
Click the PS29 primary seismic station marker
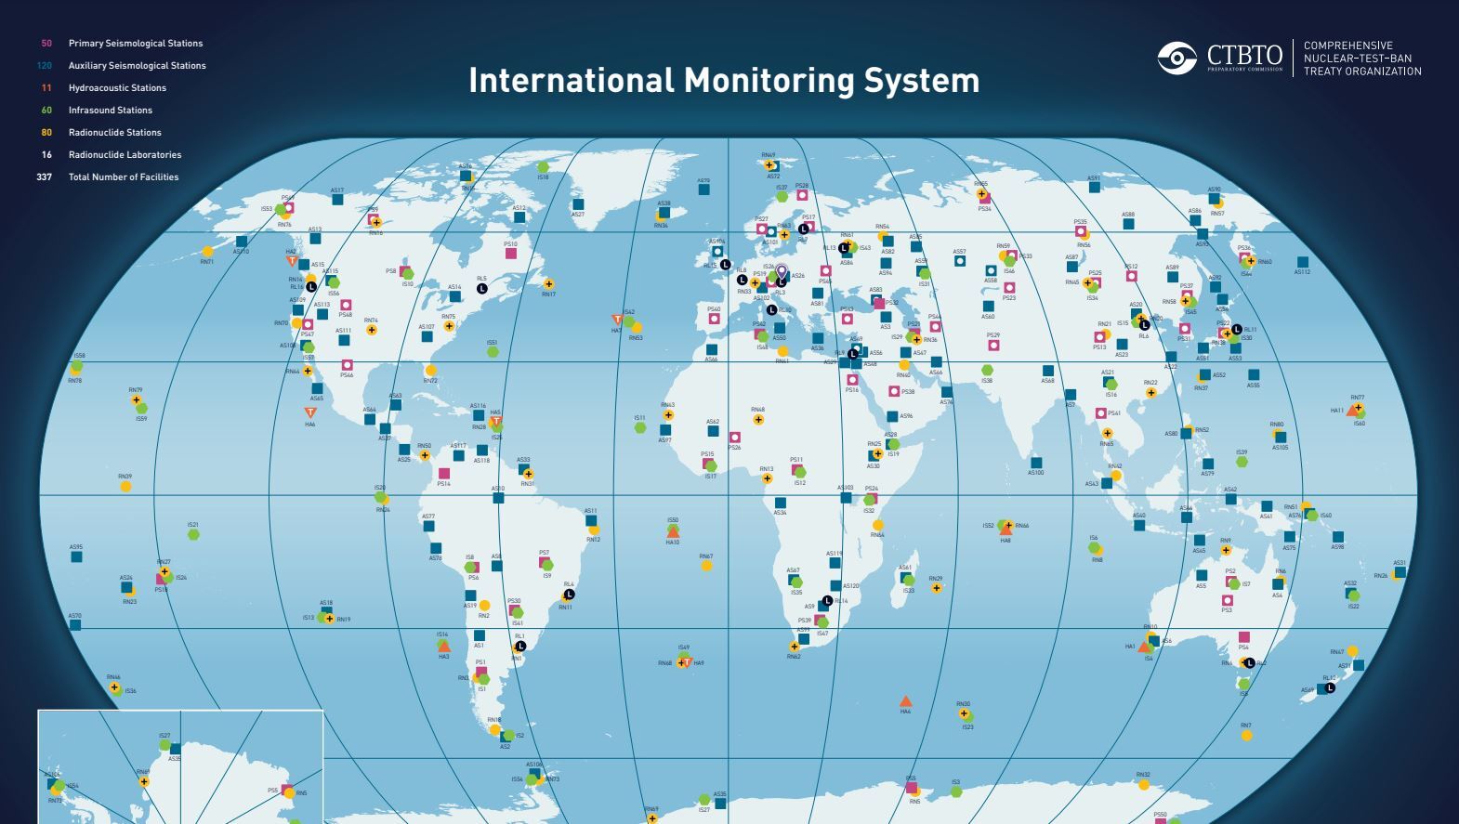click(993, 346)
